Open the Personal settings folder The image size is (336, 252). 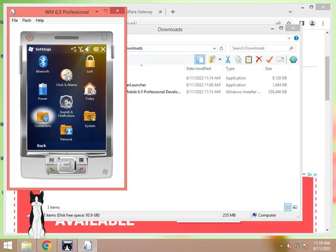click(x=66, y=133)
